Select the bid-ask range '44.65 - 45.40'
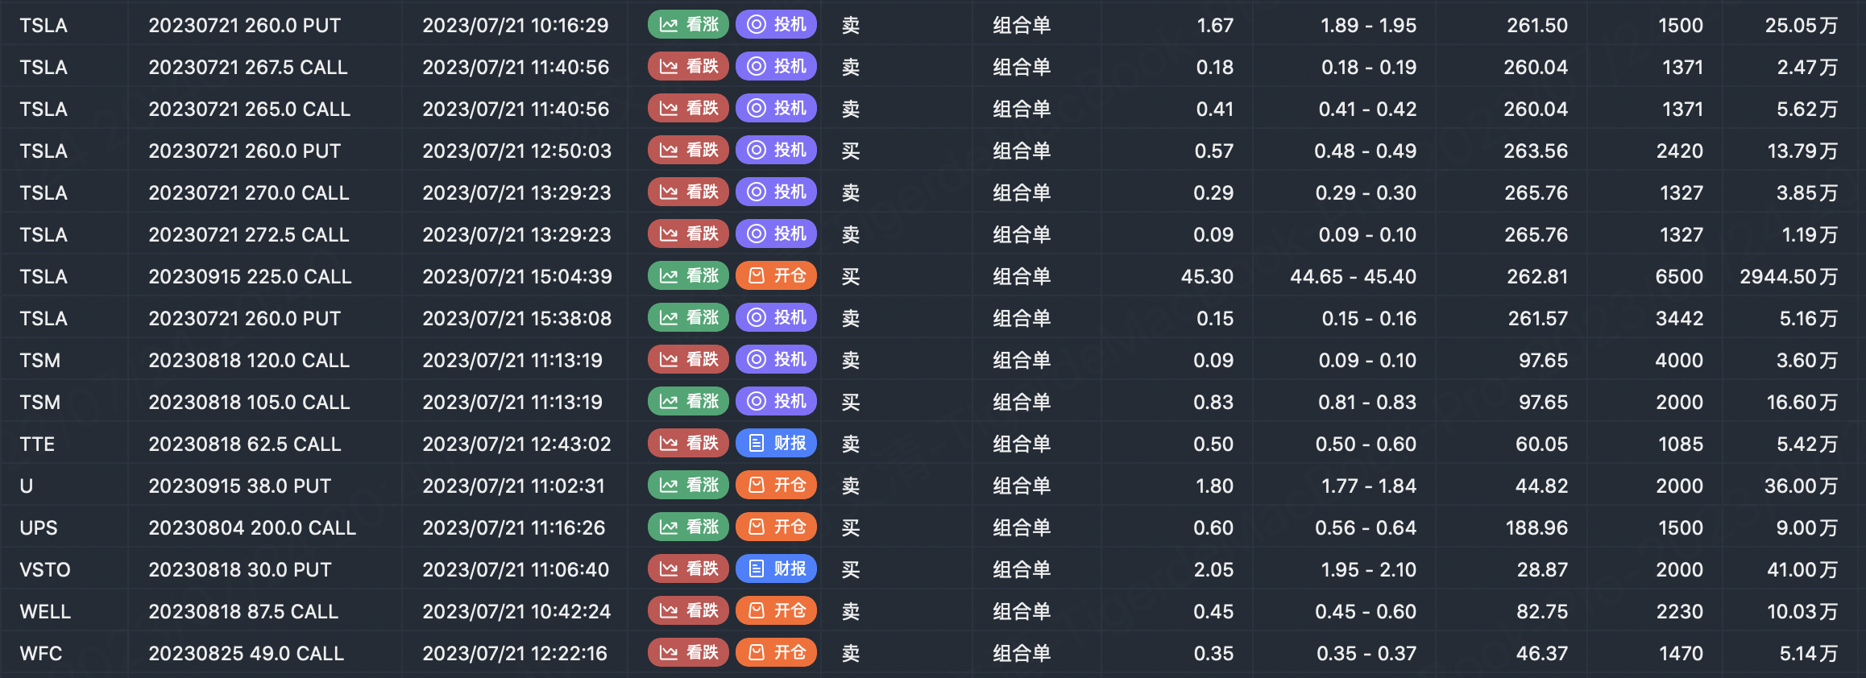 (1354, 276)
